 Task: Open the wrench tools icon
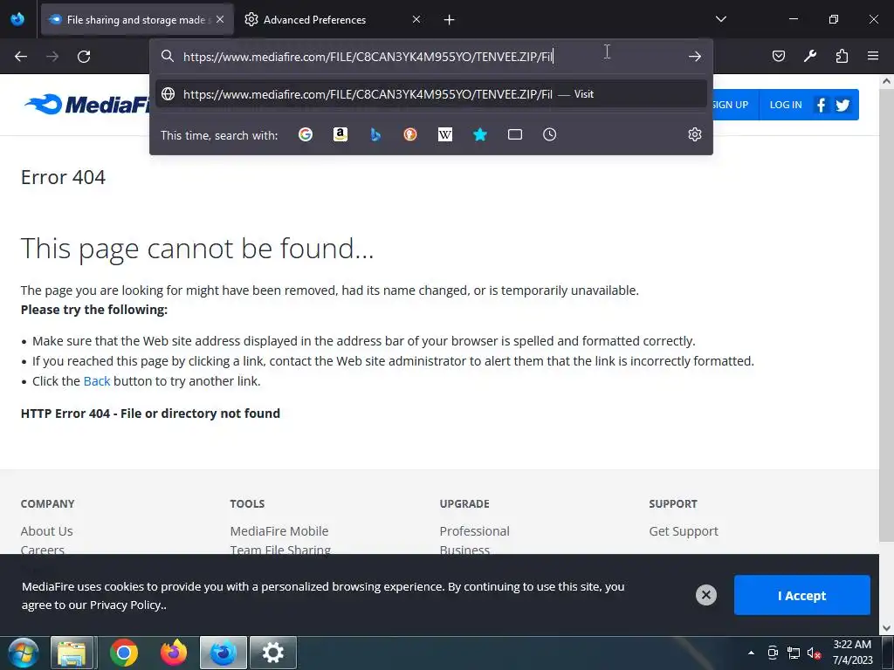click(x=810, y=56)
